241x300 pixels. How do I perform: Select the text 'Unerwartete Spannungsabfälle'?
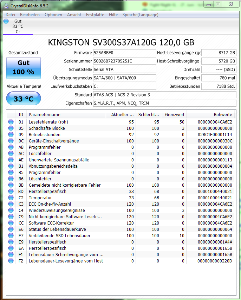59,160
